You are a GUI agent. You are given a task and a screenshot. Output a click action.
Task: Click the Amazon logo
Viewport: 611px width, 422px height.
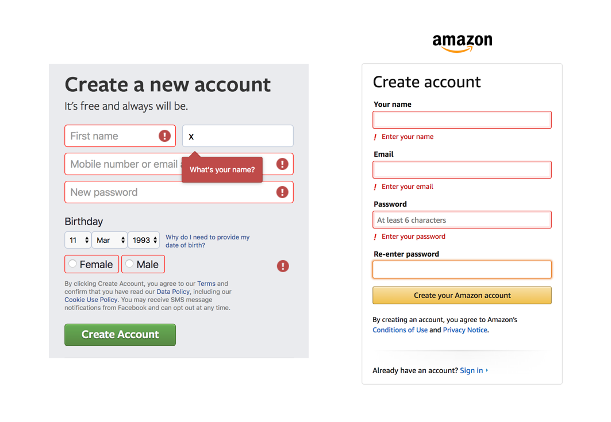click(462, 41)
